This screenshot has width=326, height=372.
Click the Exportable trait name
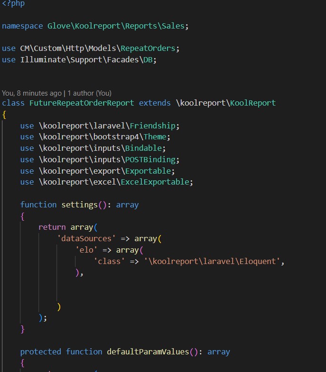[x=150, y=171]
